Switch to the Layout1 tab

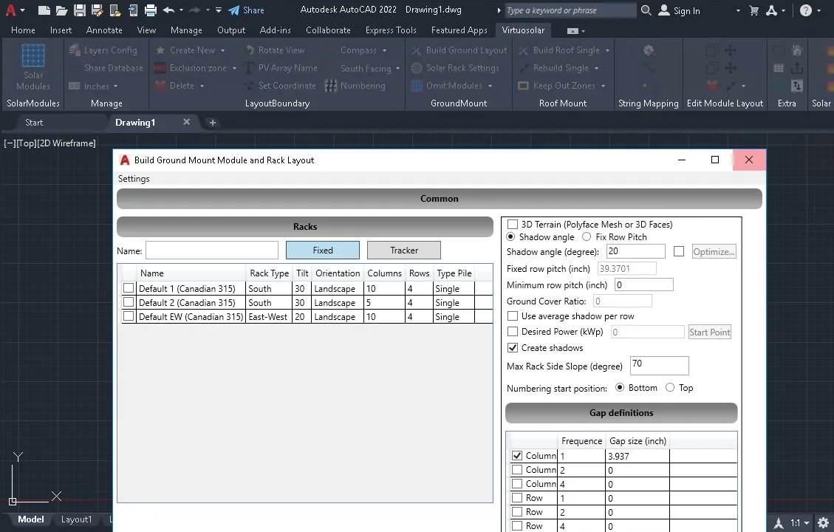click(76, 519)
